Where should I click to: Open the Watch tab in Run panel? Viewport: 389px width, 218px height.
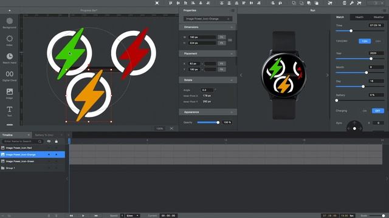tap(340, 17)
